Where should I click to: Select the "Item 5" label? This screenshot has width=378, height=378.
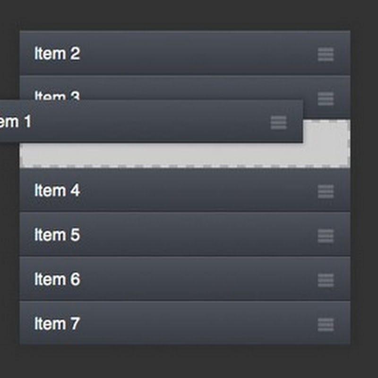pyautogui.click(x=57, y=235)
